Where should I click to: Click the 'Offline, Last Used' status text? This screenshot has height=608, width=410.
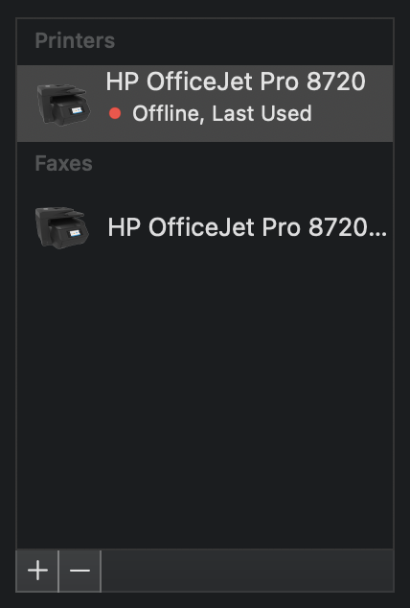[222, 113]
